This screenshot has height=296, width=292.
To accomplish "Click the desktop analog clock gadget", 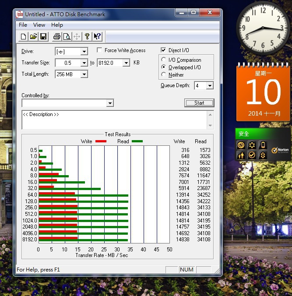I will (x=263, y=28).
